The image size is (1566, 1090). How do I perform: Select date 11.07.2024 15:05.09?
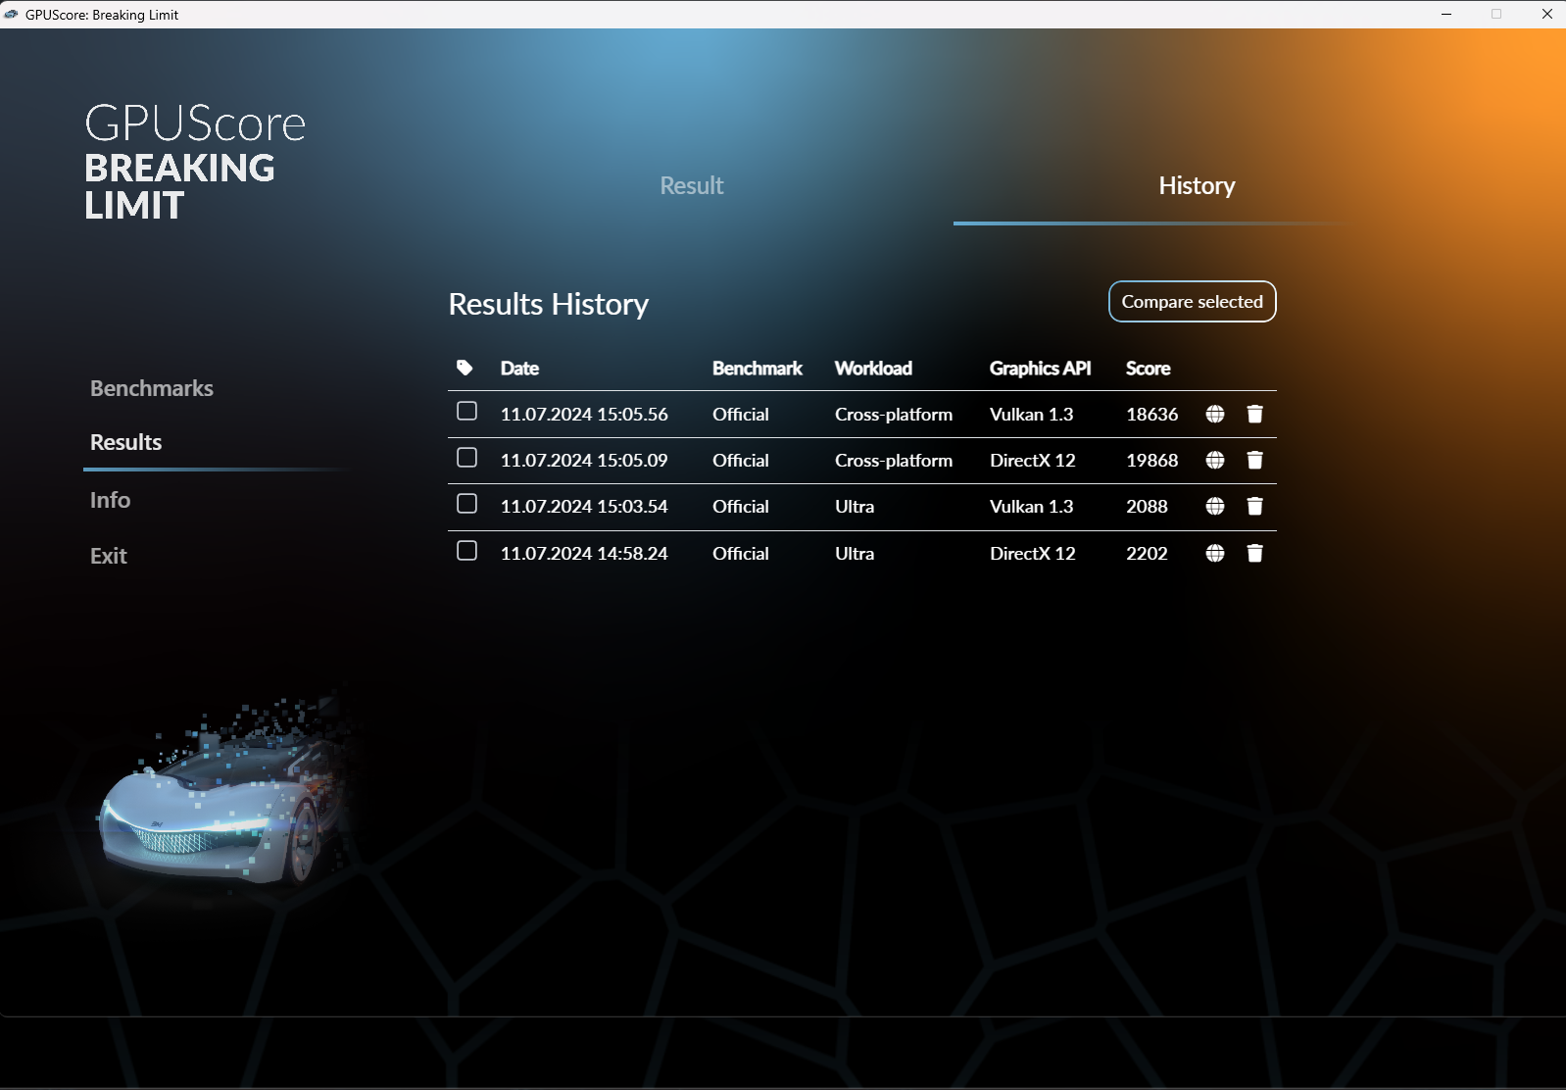coord(584,460)
